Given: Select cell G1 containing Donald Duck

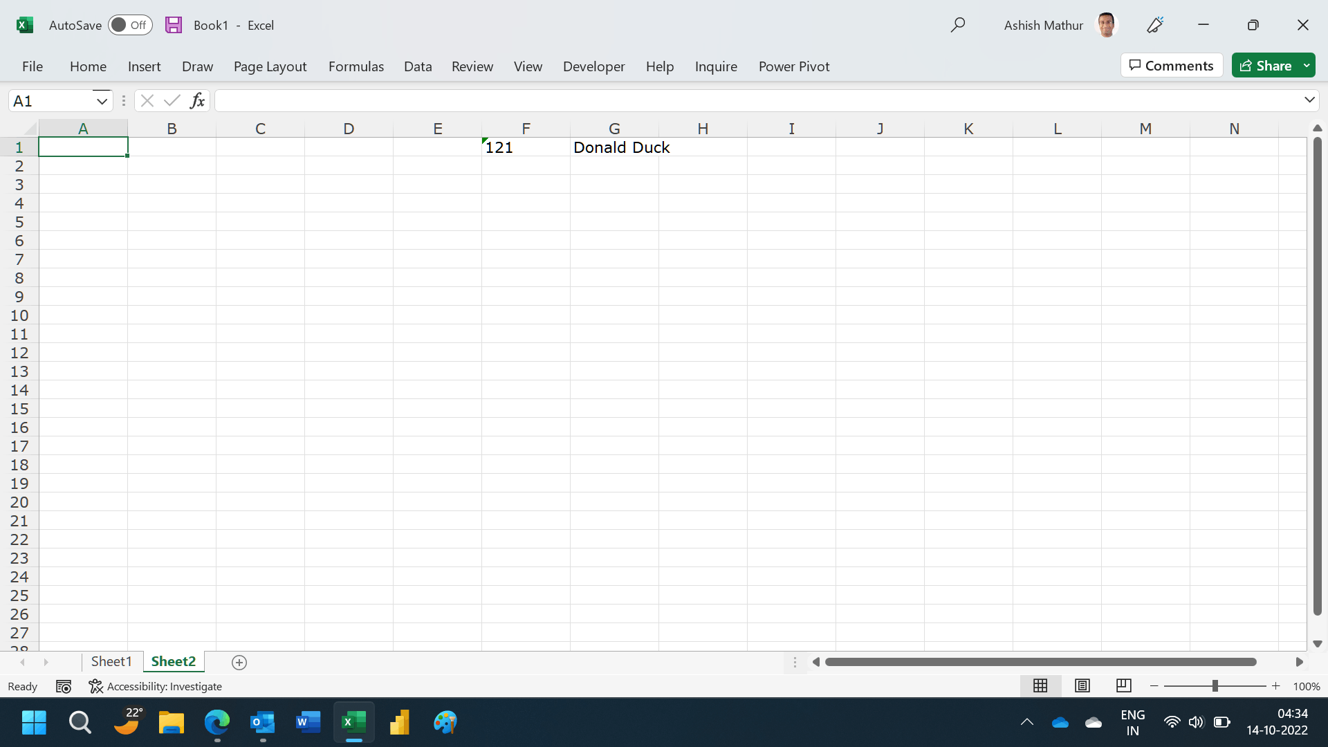Looking at the screenshot, I should tap(614, 147).
